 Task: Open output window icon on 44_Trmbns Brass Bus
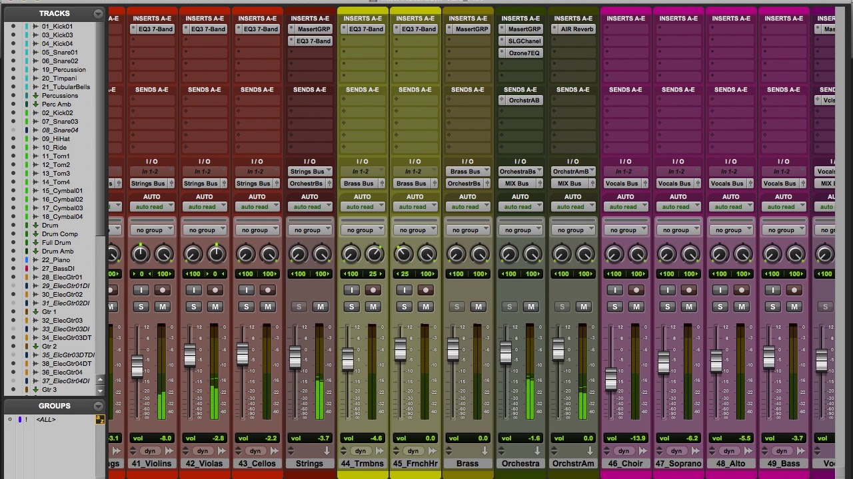(x=381, y=184)
